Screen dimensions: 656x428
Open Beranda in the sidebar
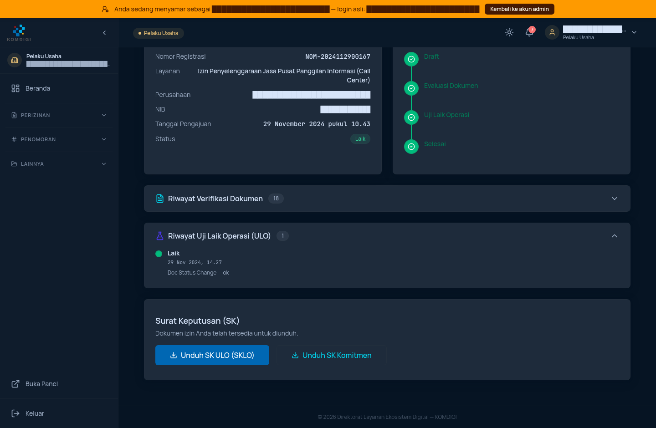point(59,88)
